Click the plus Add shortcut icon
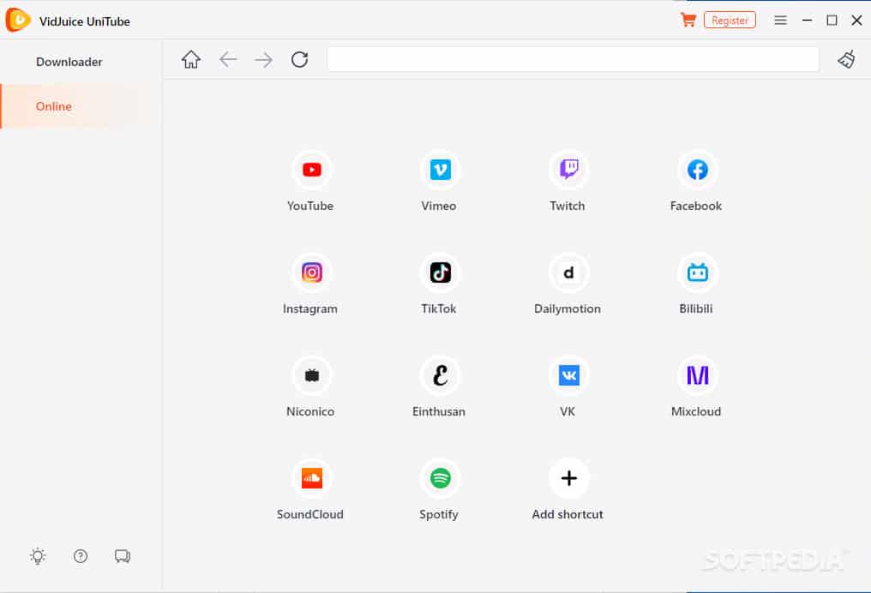Viewport: 871px width, 593px height. point(569,478)
